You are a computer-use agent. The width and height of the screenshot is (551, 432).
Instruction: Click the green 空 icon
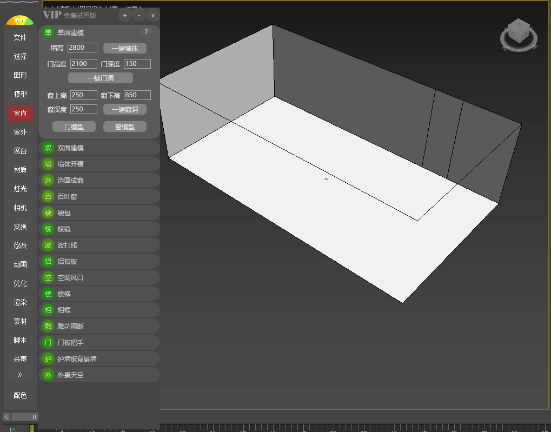48,278
